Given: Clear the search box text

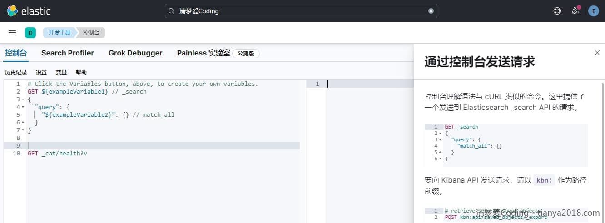Looking at the screenshot, I should point(431,11).
